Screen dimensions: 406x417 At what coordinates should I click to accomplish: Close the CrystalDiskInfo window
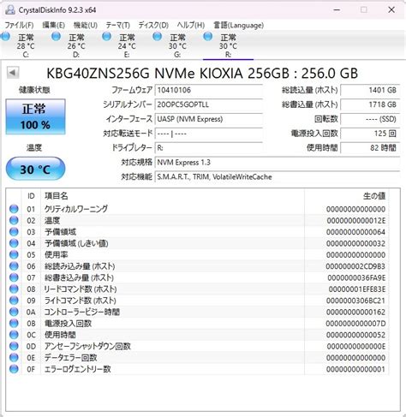(391, 10)
